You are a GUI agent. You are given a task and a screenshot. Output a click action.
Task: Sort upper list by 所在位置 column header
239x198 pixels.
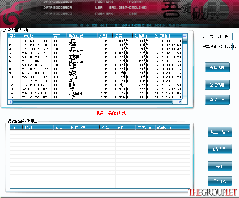(82, 36)
